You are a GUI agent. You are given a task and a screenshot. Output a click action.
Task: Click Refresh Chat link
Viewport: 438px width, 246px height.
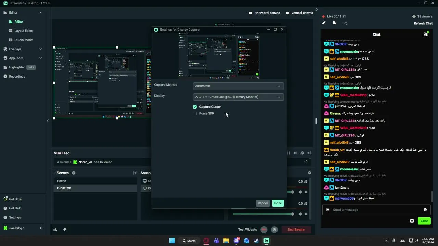coord(423,24)
